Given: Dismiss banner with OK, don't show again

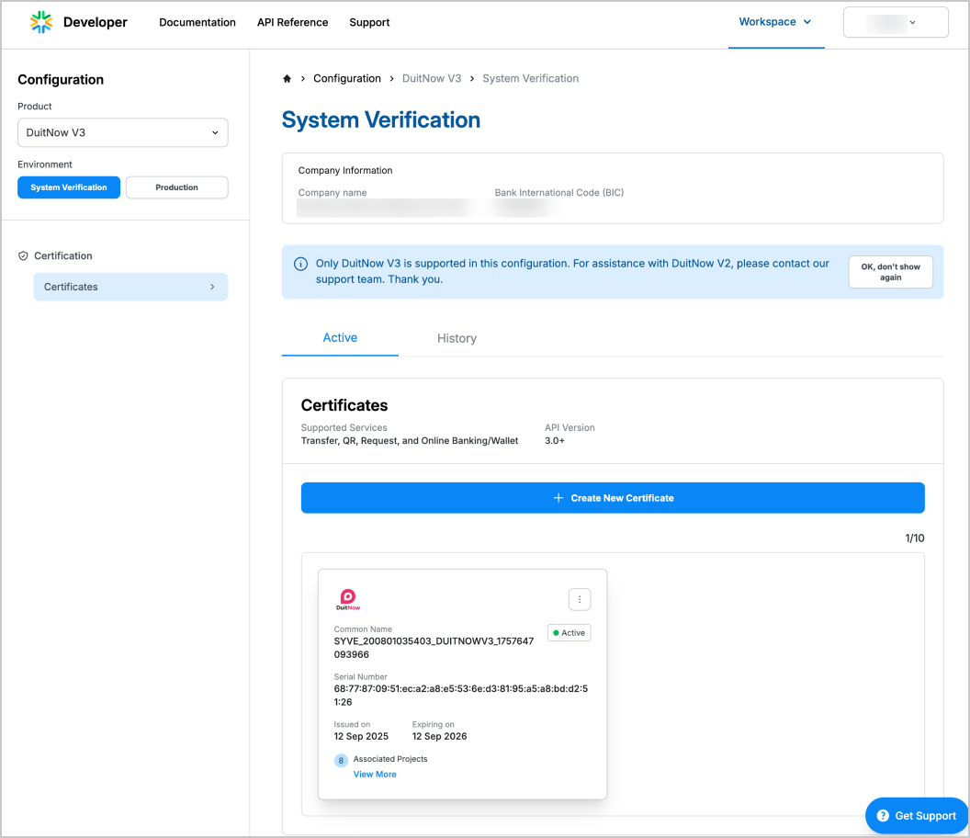Looking at the screenshot, I should (x=889, y=272).
